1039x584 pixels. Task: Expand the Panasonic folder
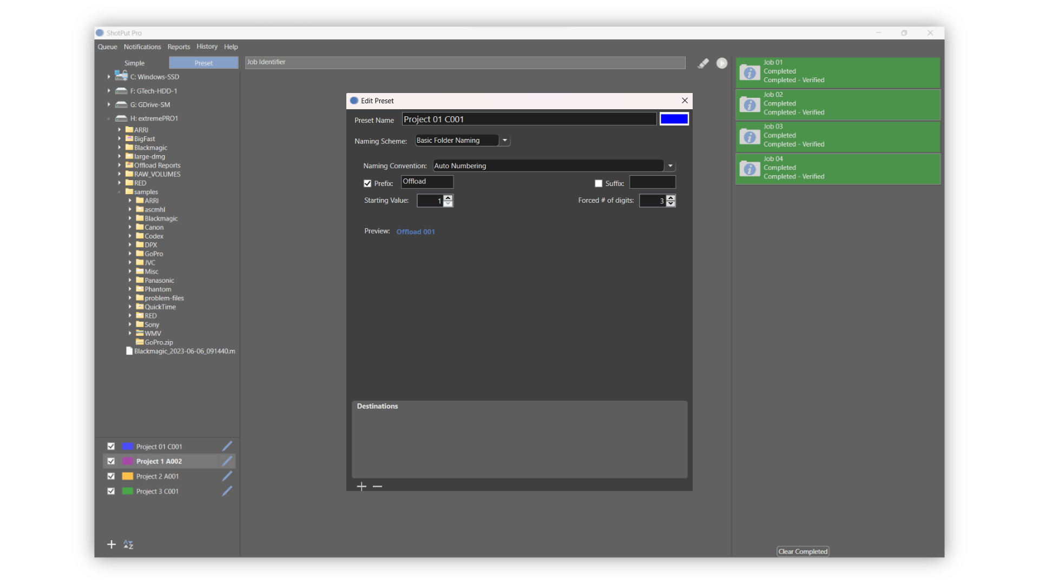click(130, 280)
